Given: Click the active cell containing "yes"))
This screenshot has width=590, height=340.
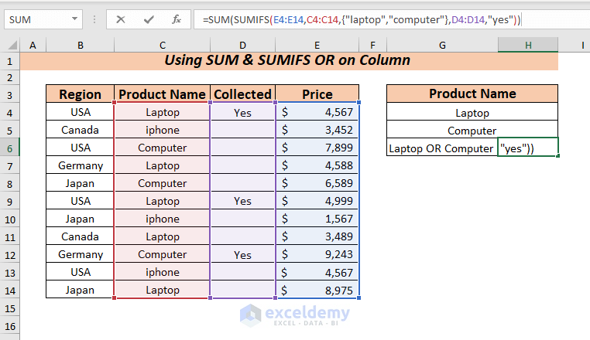Looking at the screenshot, I should point(527,148).
